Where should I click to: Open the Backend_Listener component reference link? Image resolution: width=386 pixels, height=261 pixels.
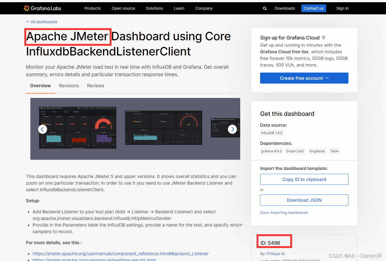(x=121, y=254)
